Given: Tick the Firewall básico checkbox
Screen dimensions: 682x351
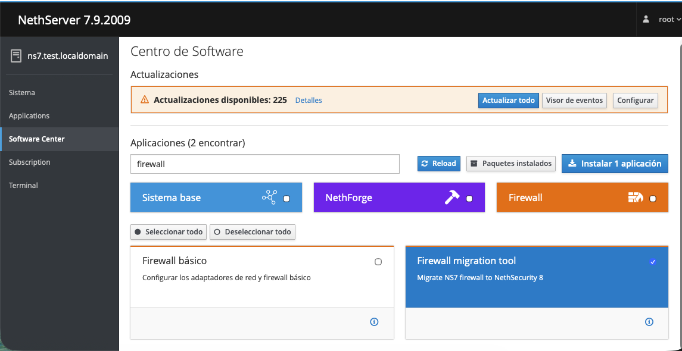Looking at the screenshot, I should (x=378, y=262).
